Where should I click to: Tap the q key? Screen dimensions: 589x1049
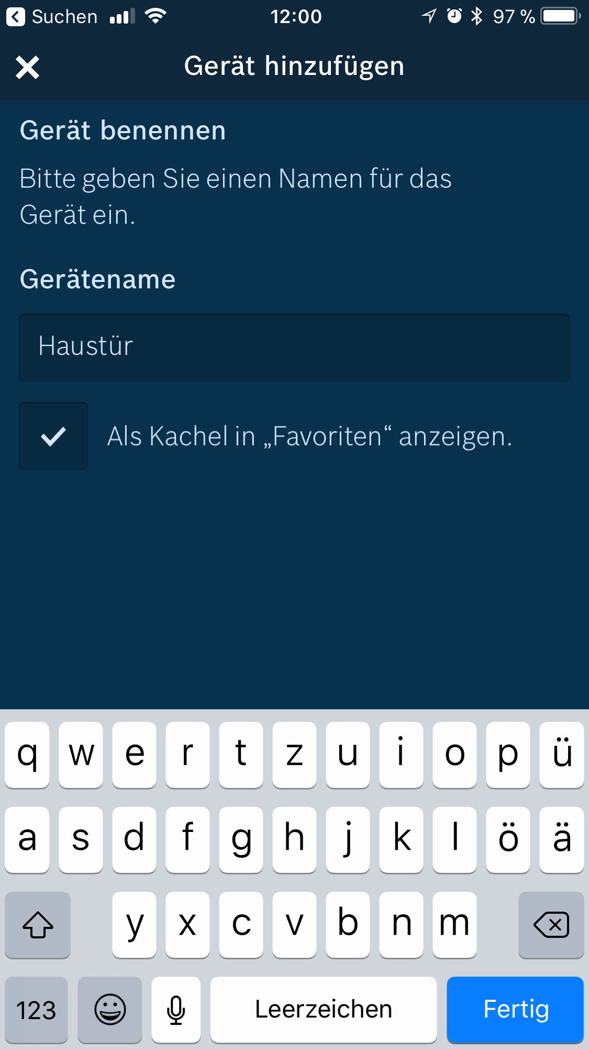point(27,754)
